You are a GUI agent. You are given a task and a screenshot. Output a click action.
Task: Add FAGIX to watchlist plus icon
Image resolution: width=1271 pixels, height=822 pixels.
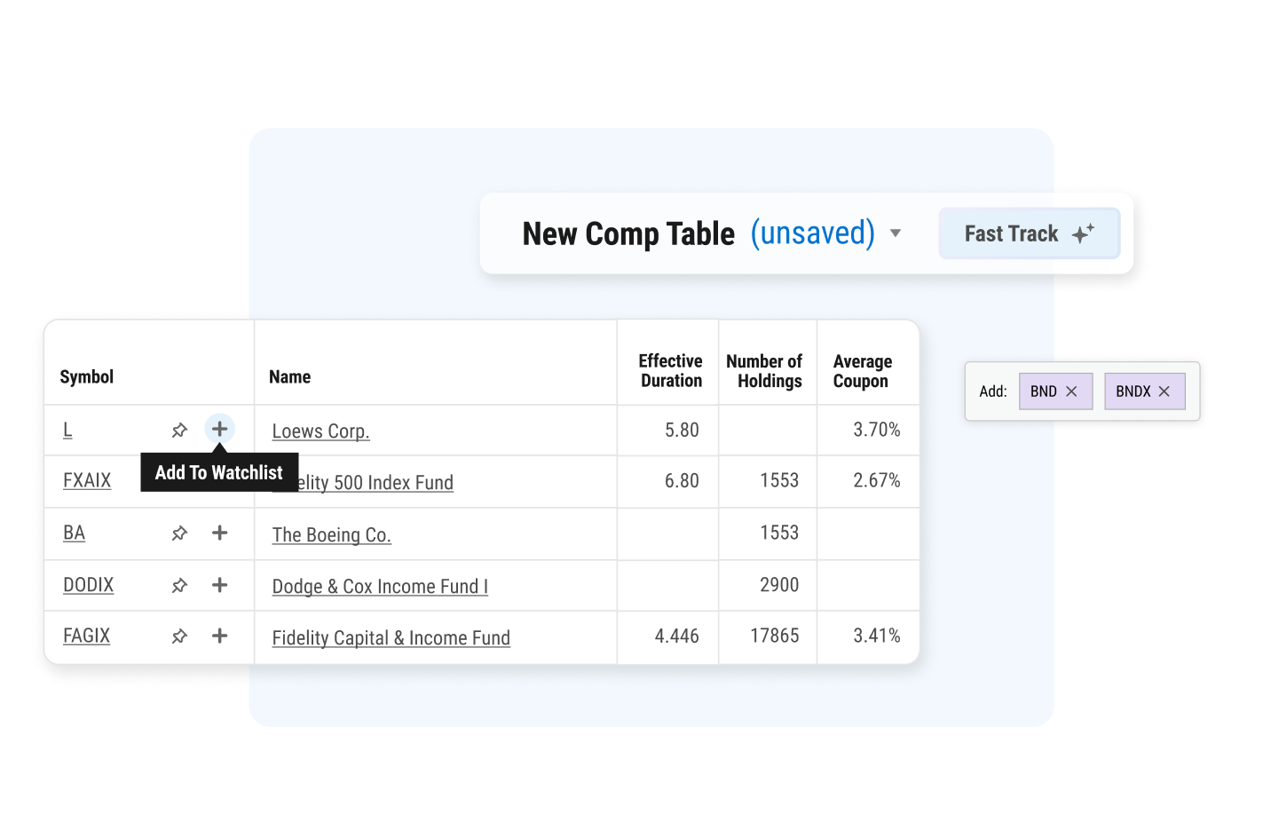219,636
